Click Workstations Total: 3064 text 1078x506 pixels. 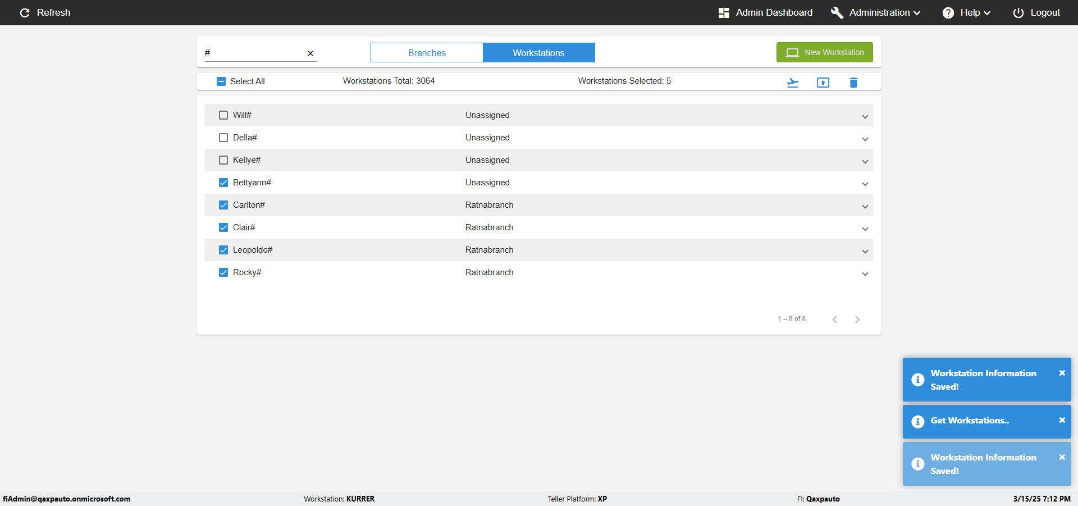coord(389,81)
